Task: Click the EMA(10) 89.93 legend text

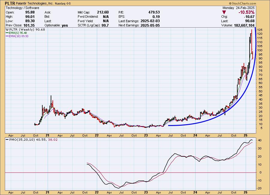Action: 19,36
